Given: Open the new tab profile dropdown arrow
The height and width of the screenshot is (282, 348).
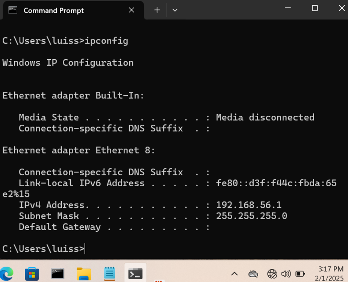Looking at the screenshot, I should [175, 10].
